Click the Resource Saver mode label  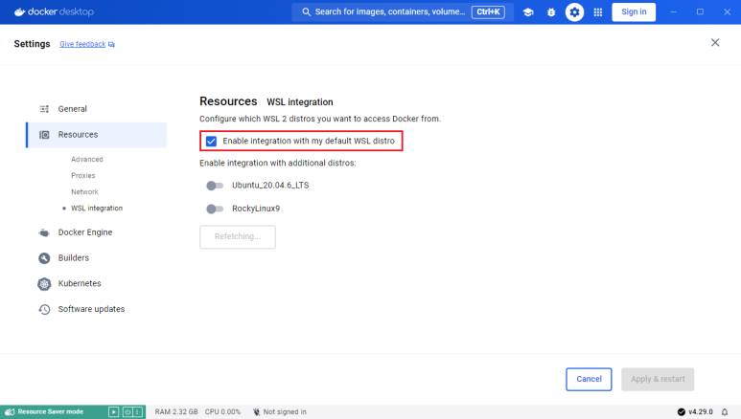pyautogui.click(x=51, y=412)
